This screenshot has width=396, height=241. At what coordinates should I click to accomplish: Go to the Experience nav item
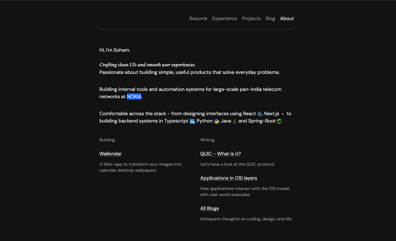(225, 19)
